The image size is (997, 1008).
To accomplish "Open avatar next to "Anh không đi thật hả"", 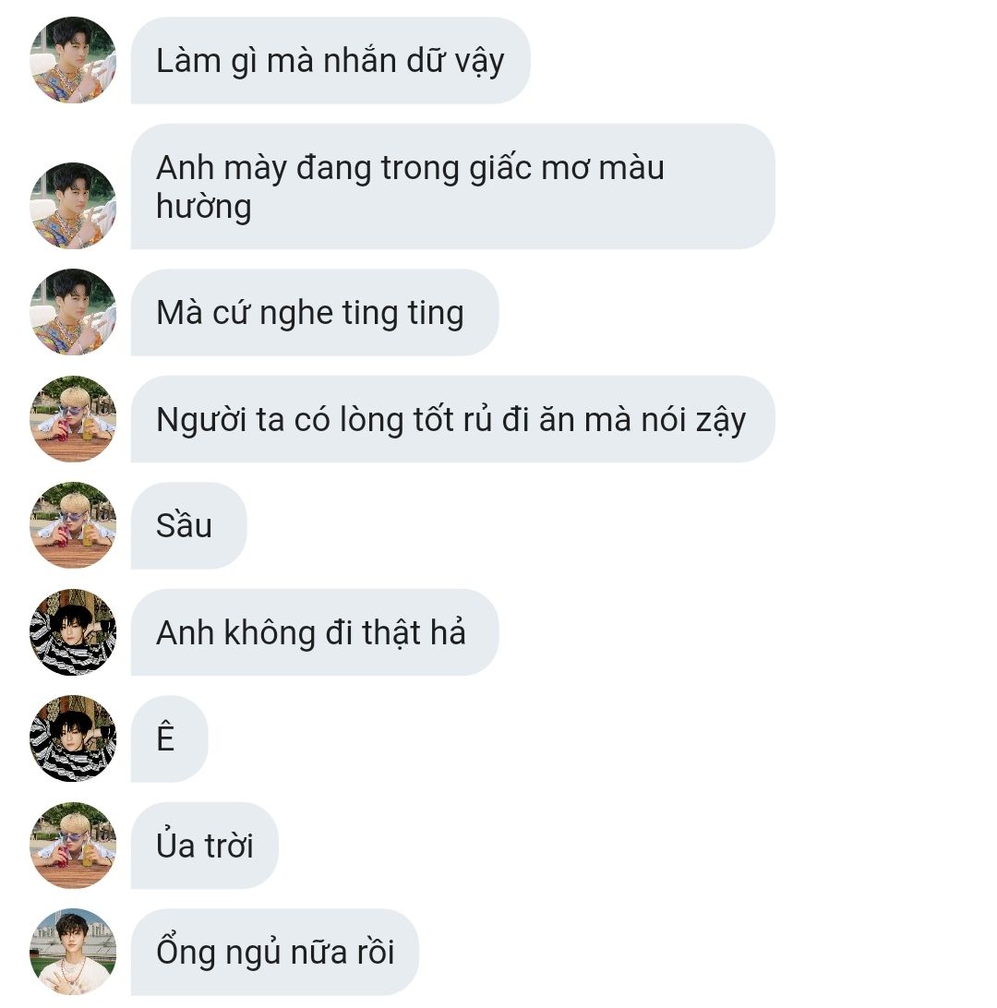I will click(73, 632).
